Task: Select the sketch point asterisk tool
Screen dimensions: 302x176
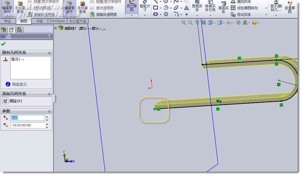Action: (186, 14)
